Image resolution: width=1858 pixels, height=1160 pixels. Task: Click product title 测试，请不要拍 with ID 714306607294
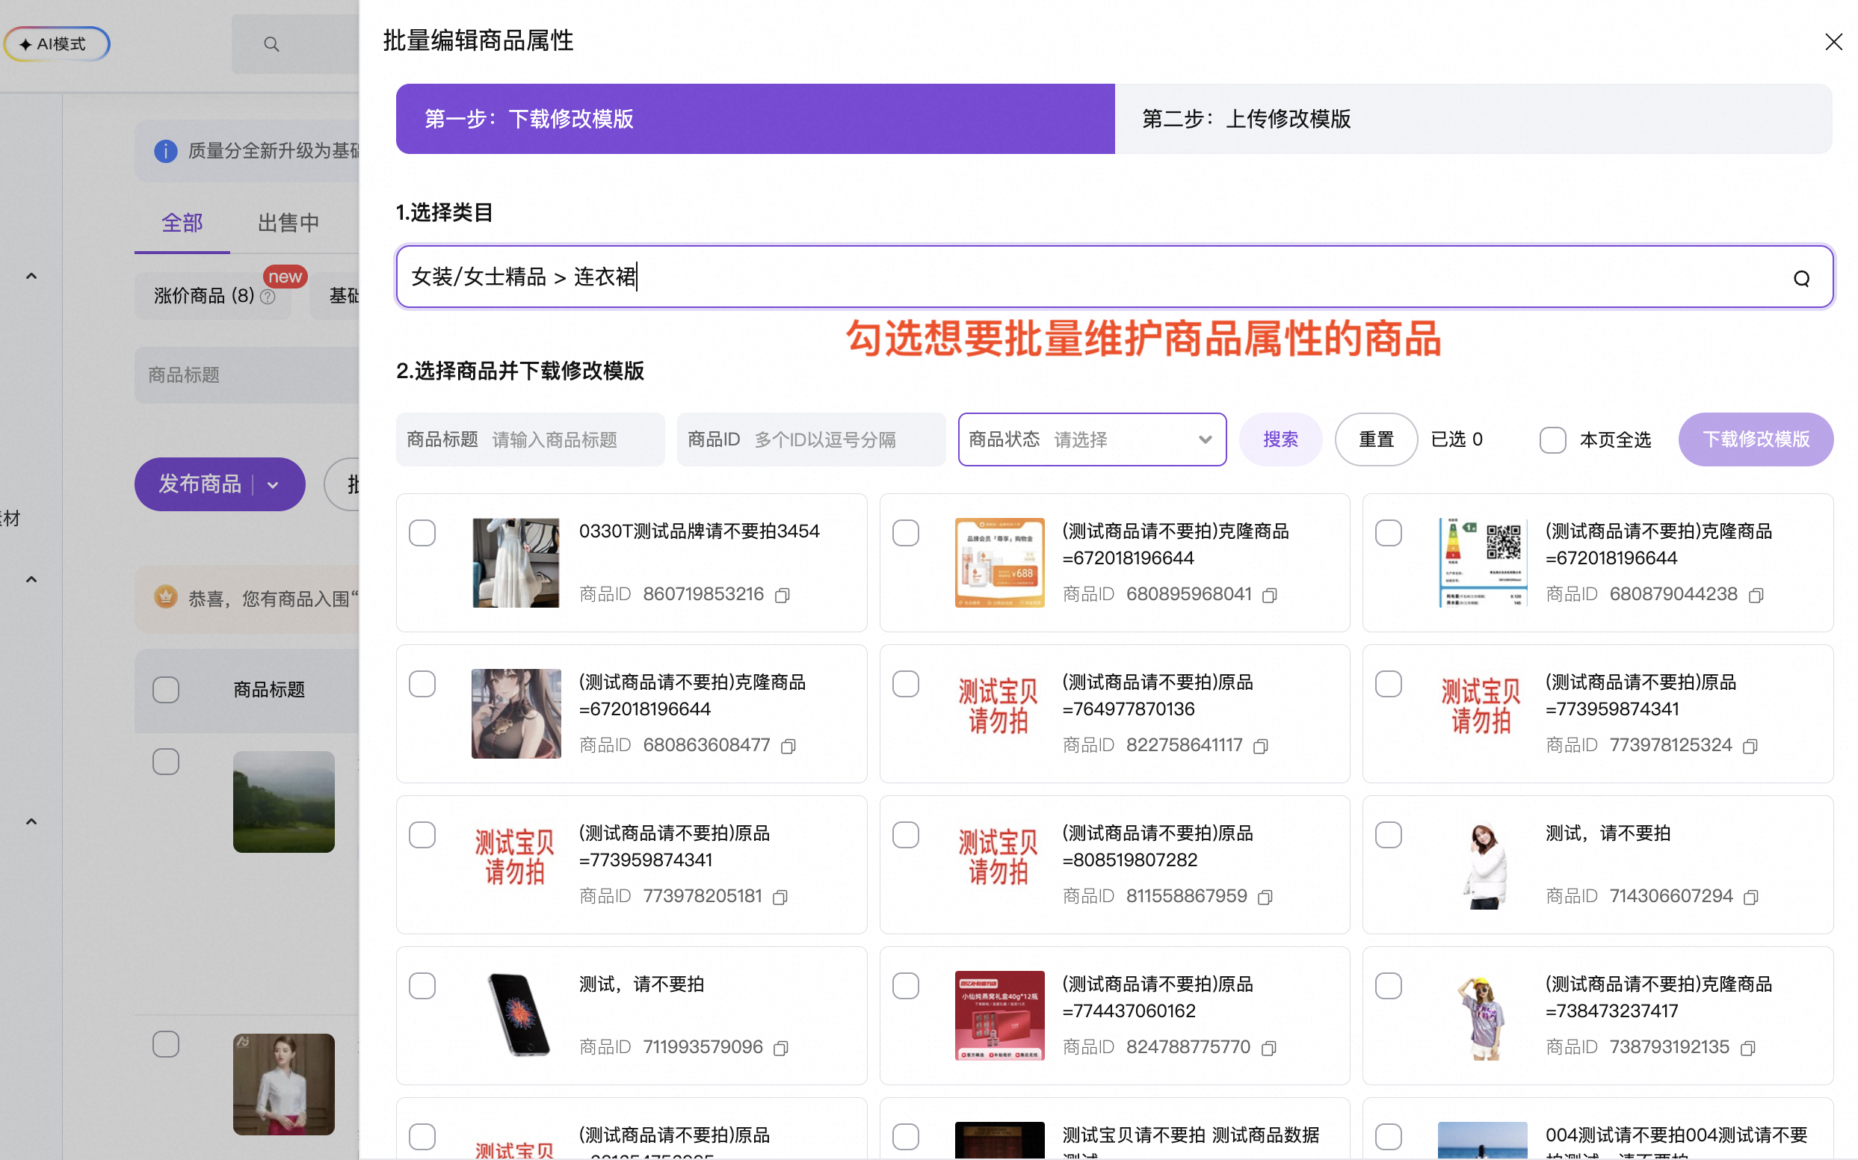[x=1608, y=834]
